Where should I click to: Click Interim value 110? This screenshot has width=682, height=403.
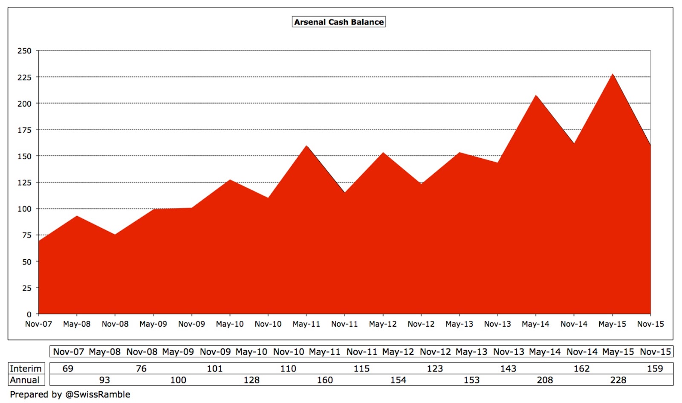(x=288, y=368)
